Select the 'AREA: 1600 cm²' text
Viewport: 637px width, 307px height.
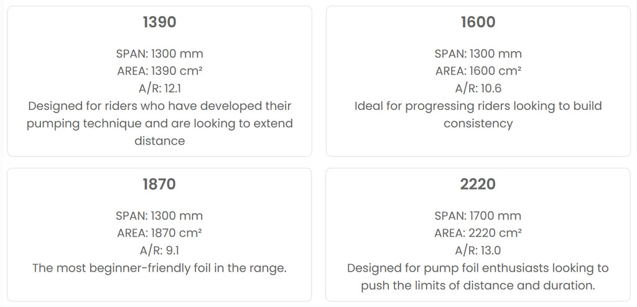pos(478,71)
